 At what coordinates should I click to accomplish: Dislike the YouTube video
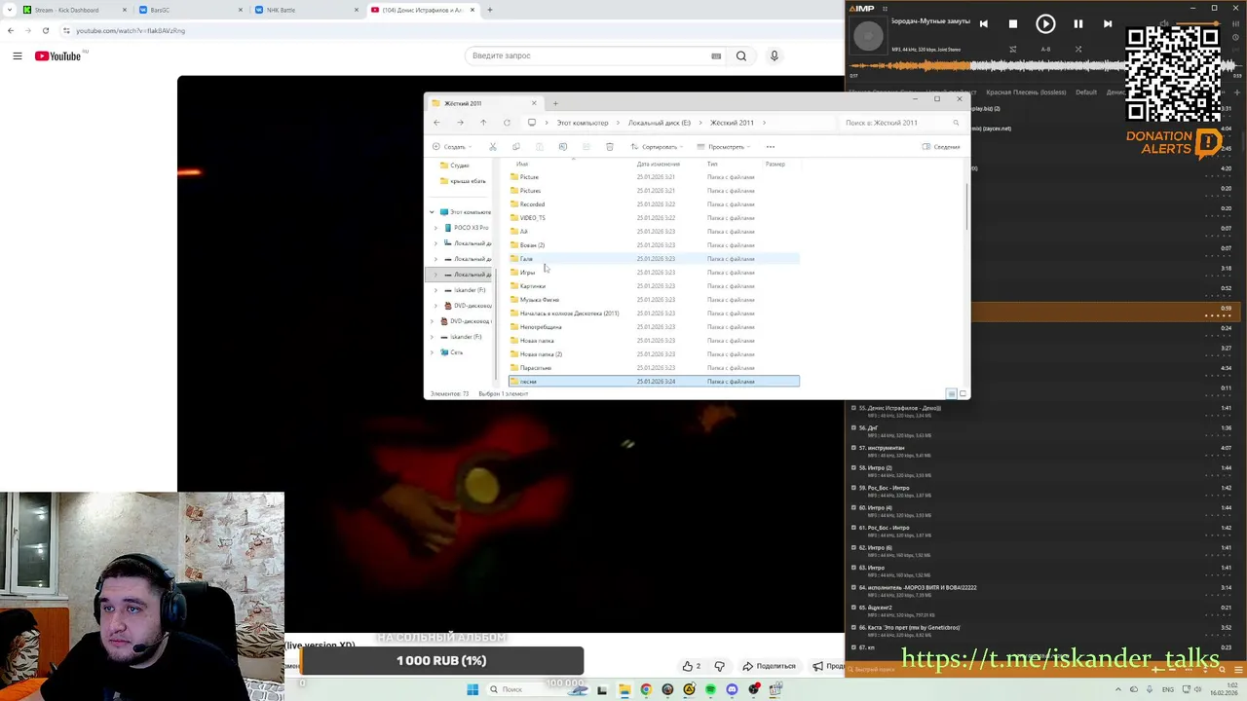point(720,666)
